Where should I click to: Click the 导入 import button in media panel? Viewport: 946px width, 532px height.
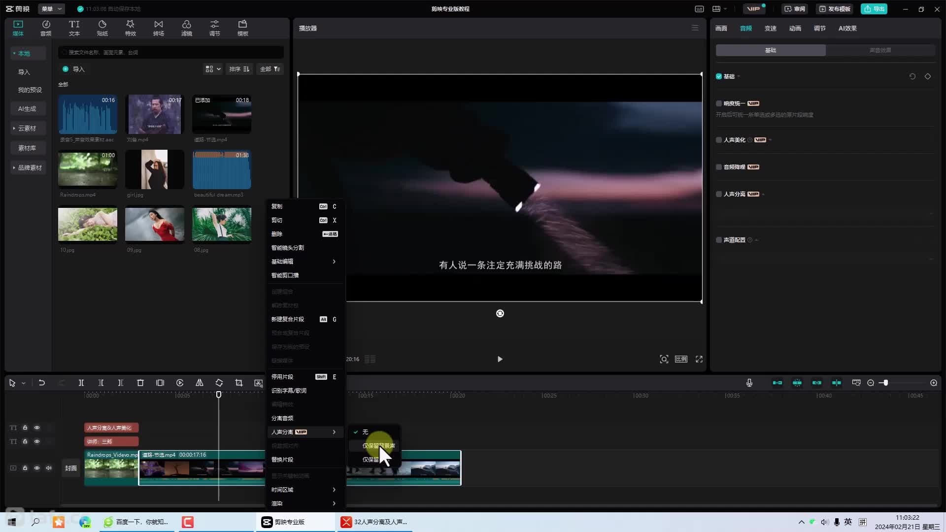[x=74, y=69]
